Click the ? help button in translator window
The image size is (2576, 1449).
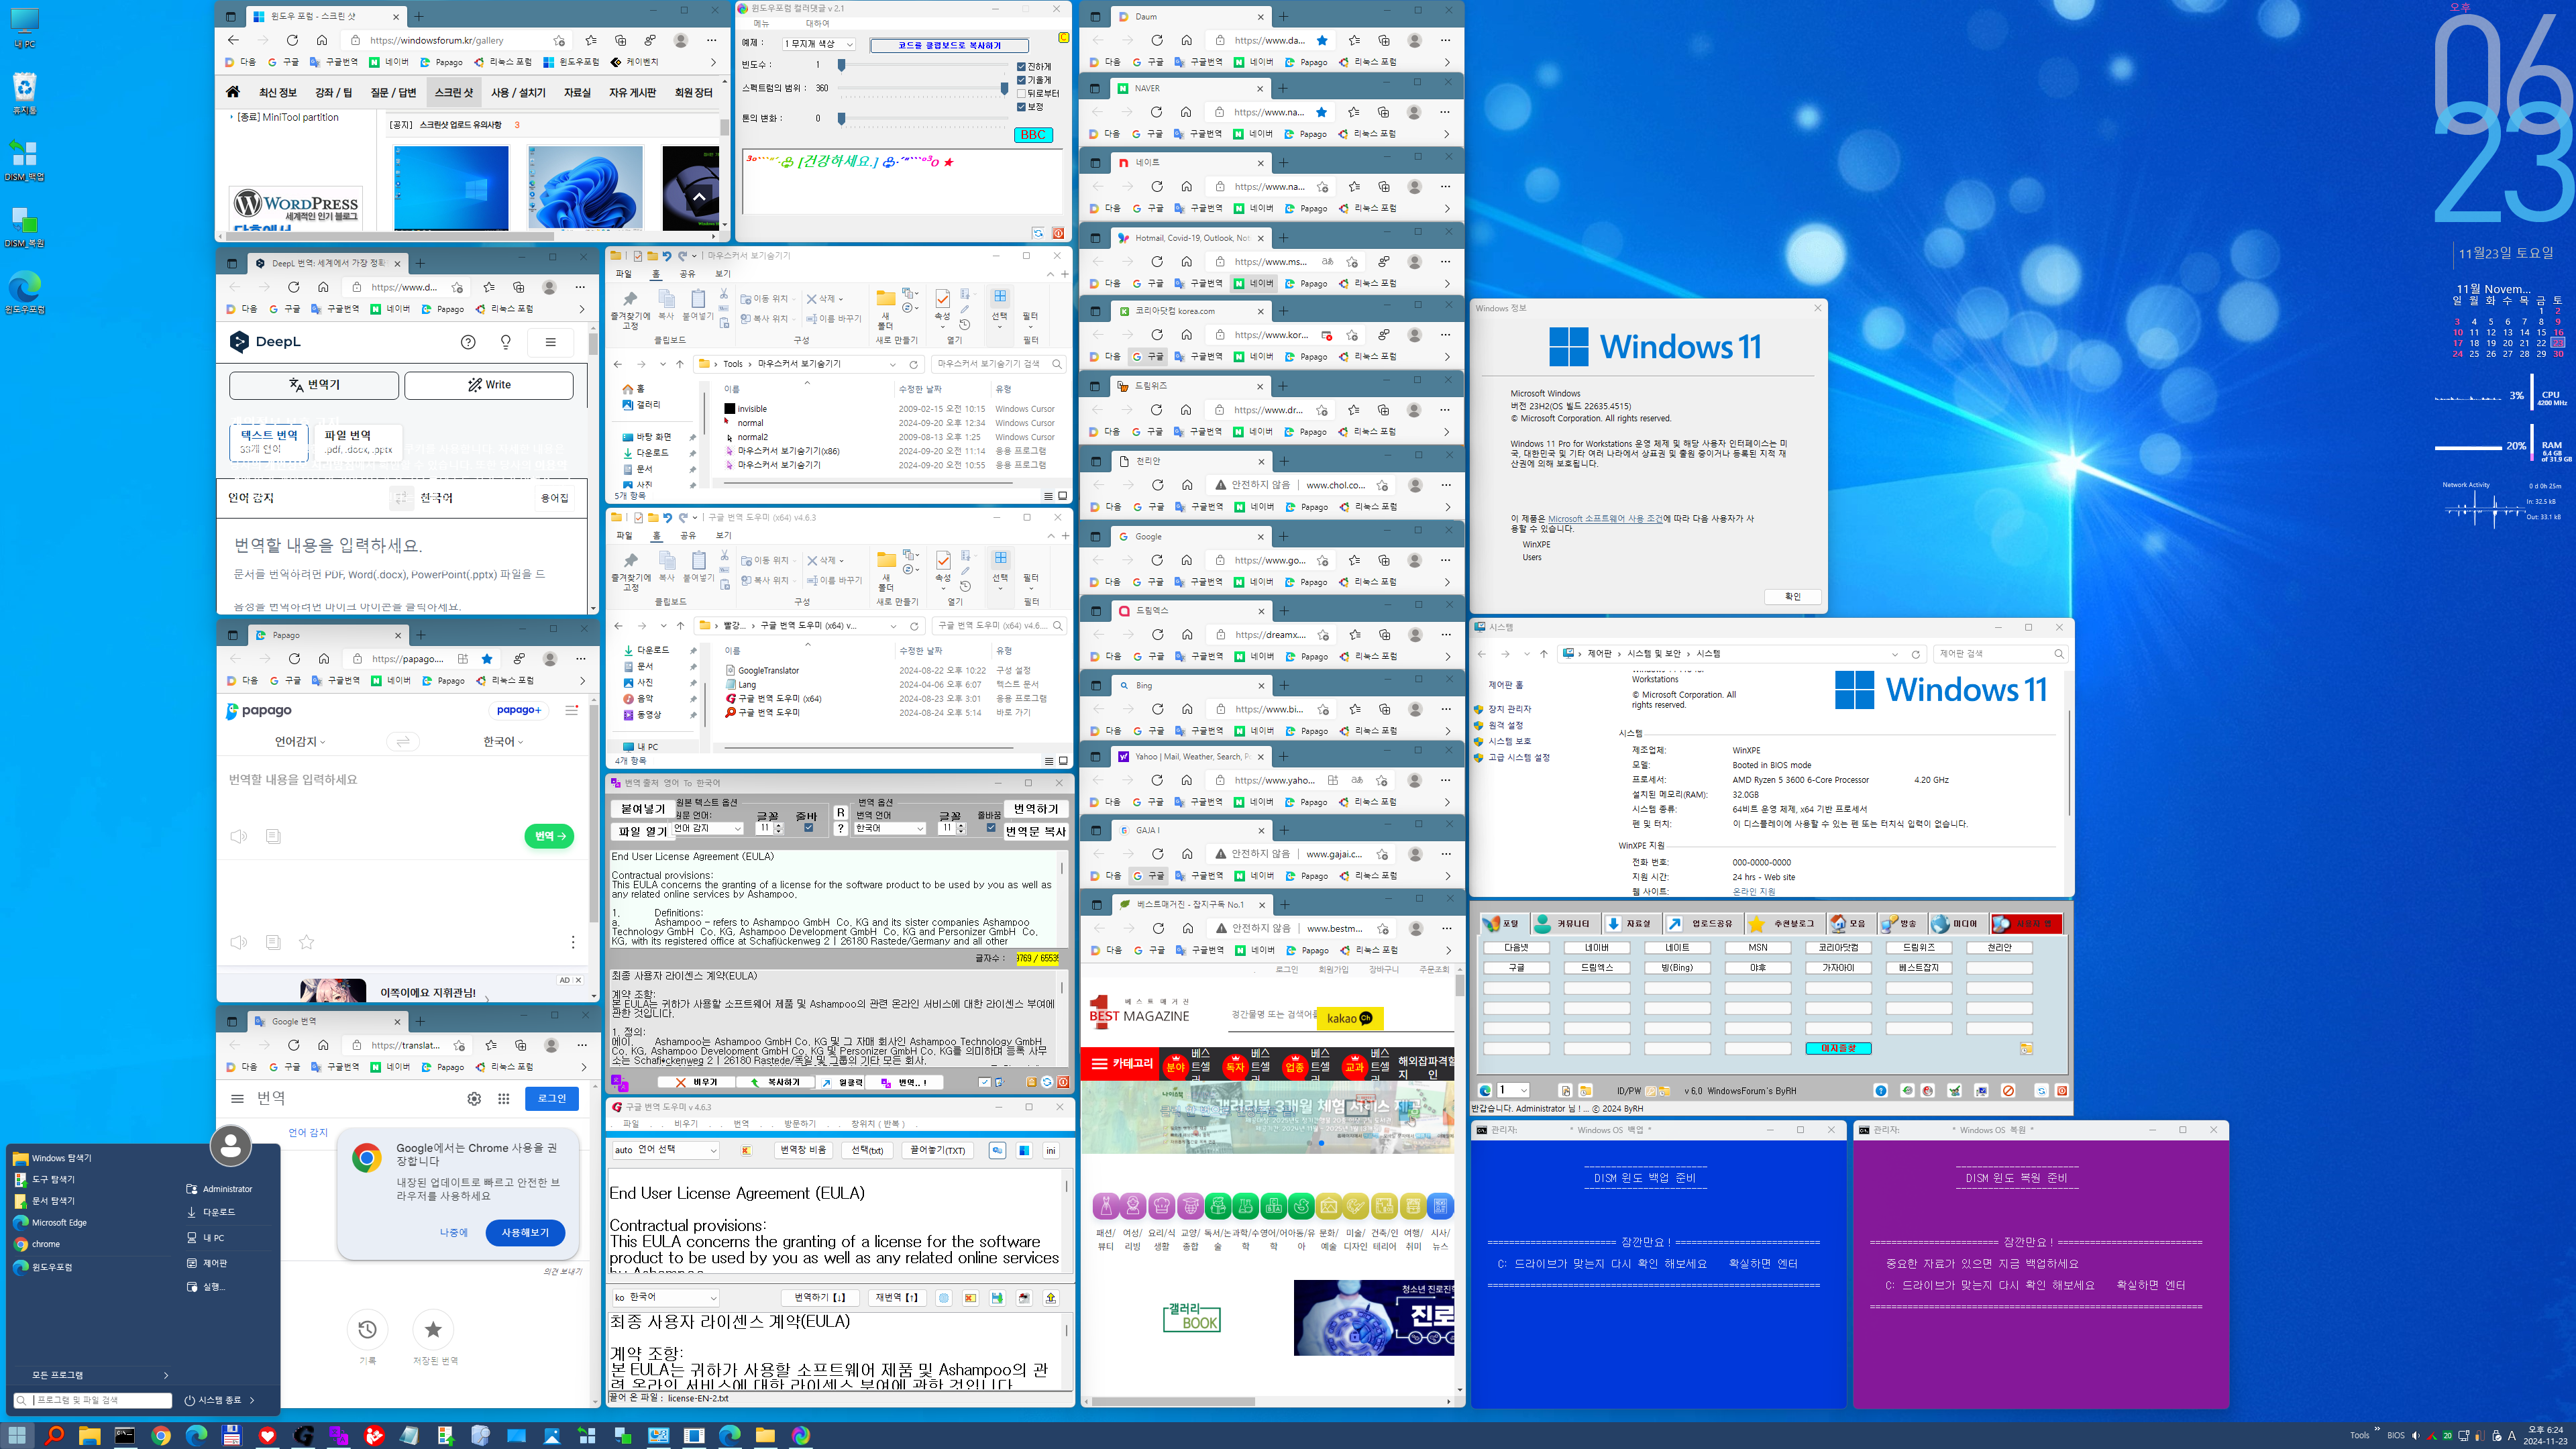pyautogui.click(x=841, y=828)
